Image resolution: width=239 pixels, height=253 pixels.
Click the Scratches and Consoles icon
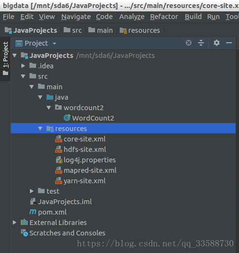click(x=24, y=233)
